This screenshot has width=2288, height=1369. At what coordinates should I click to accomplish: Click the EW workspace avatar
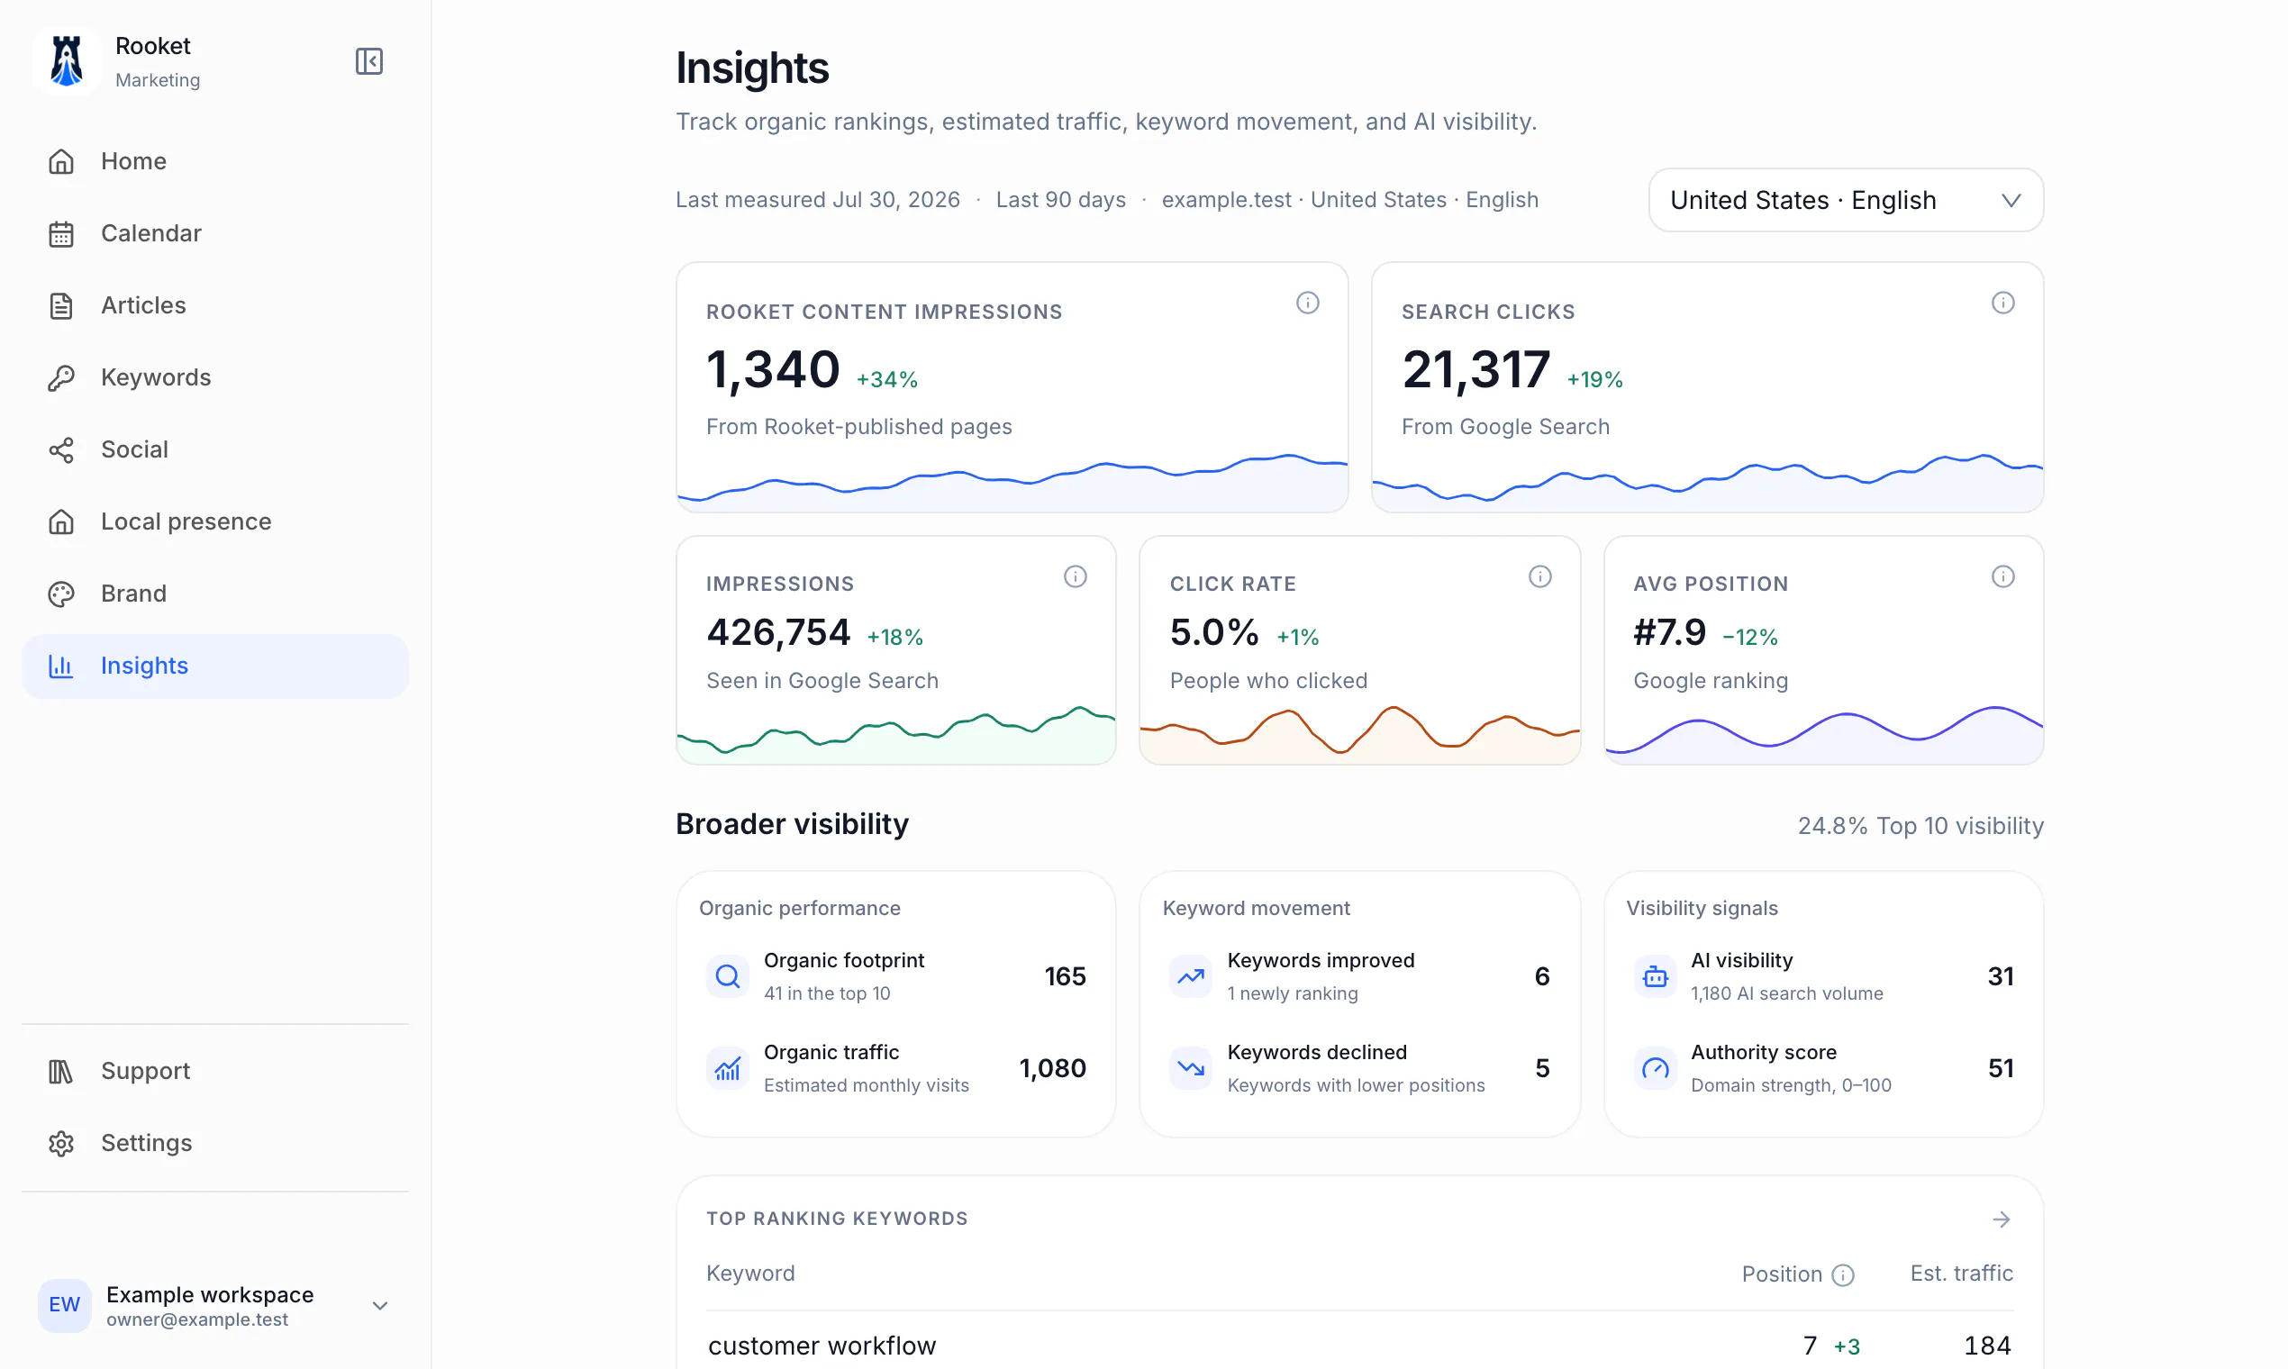(65, 1304)
